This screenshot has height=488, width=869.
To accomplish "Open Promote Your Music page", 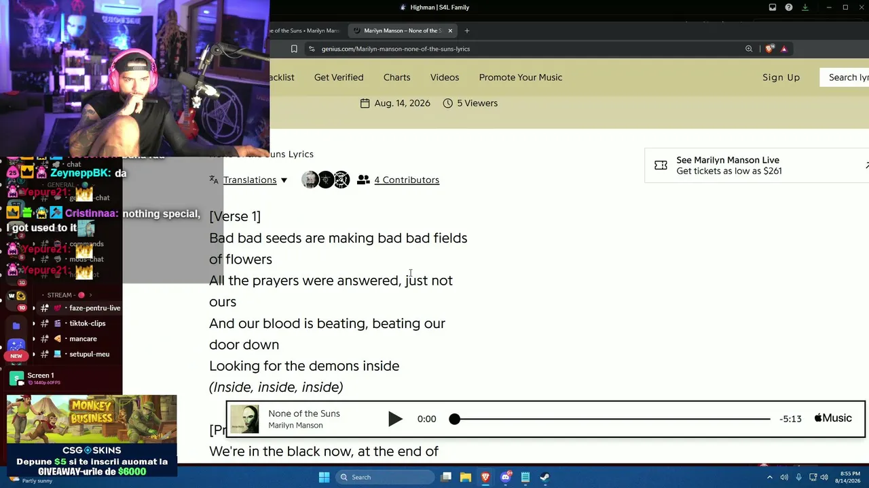I will tap(521, 77).
